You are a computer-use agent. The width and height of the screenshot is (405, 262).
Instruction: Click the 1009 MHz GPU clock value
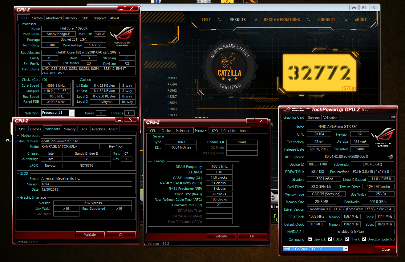(x=316, y=216)
